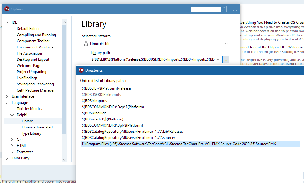Screen dimensions: 304x183
Task: Click the Linux penguin icon in platform selector
Action: tap(86, 44)
